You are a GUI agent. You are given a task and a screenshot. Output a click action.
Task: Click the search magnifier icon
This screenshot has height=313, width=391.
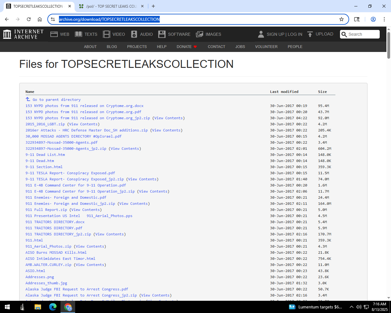pyautogui.click(x=344, y=34)
